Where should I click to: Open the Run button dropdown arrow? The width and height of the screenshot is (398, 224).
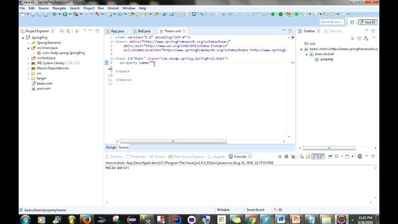pos(70,14)
